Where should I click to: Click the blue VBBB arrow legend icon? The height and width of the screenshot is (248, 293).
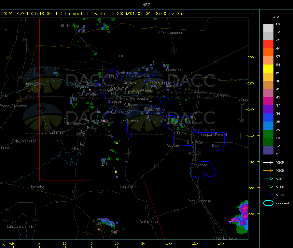[268, 195]
